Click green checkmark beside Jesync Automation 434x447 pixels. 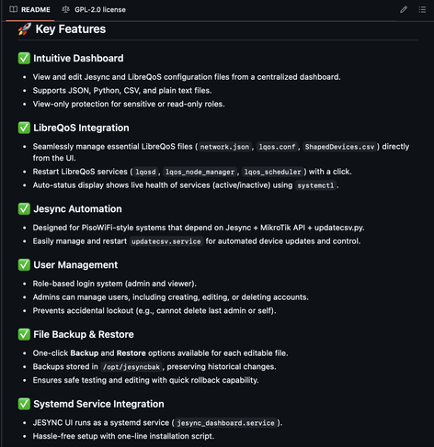click(x=24, y=209)
